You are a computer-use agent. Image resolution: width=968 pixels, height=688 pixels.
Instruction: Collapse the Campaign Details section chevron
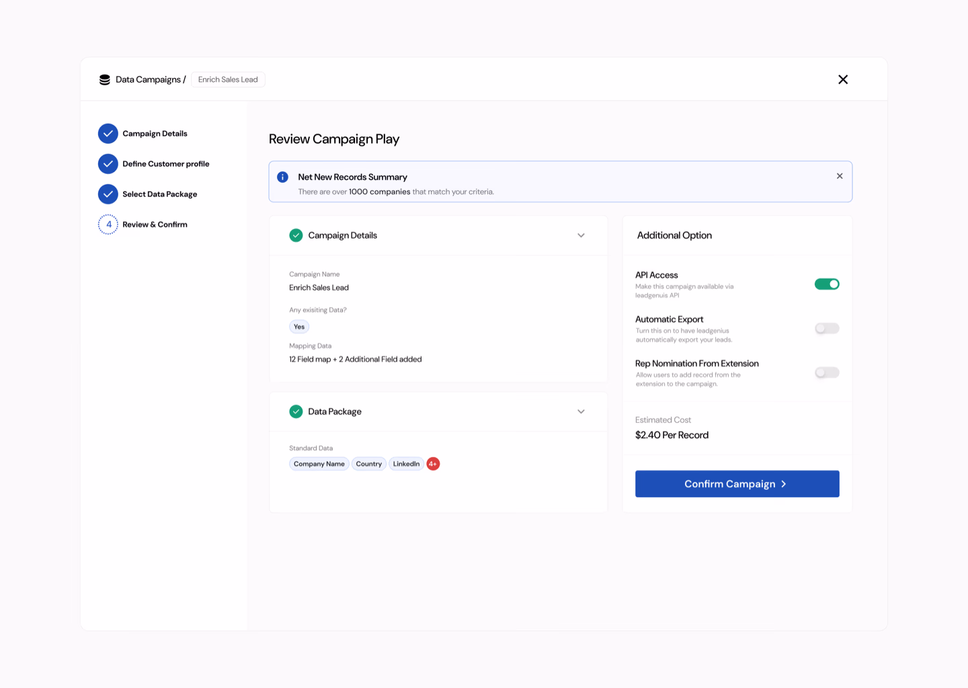tap(581, 235)
